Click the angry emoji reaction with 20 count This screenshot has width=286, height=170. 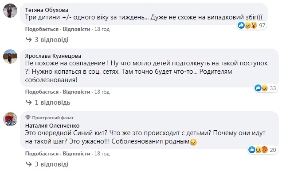(x=264, y=150)
